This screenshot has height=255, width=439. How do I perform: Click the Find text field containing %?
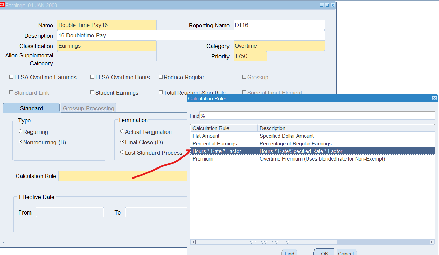pyautogui.click(x=317, y=116)
